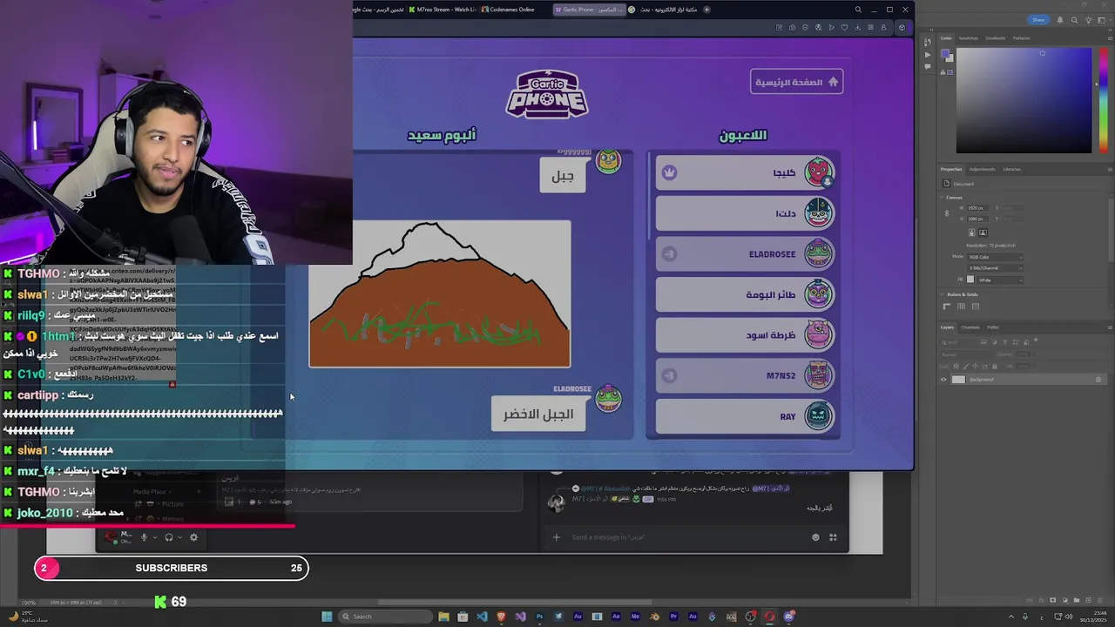Open the browser extensions cube icon
Image resolution: width=1115 pixels, height=627 pixels.
point(902,28)
